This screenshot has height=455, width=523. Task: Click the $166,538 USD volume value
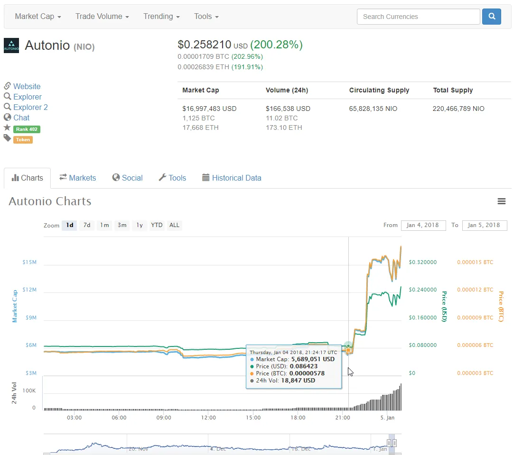(288, 109)
